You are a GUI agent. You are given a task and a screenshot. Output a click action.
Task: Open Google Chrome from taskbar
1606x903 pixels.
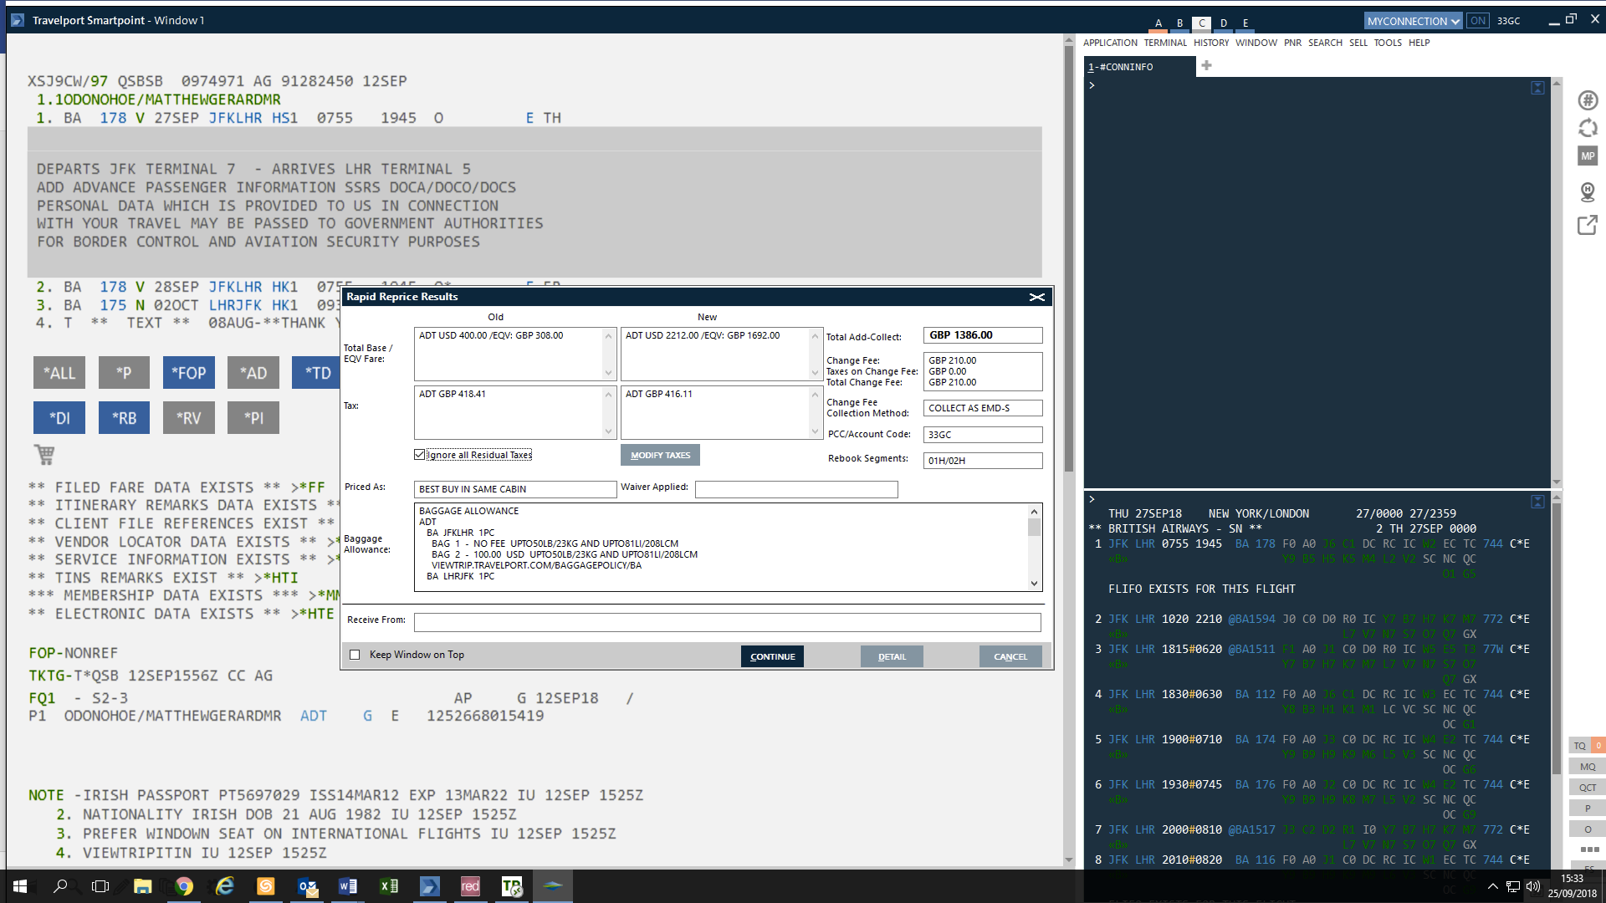pos(184,886)
